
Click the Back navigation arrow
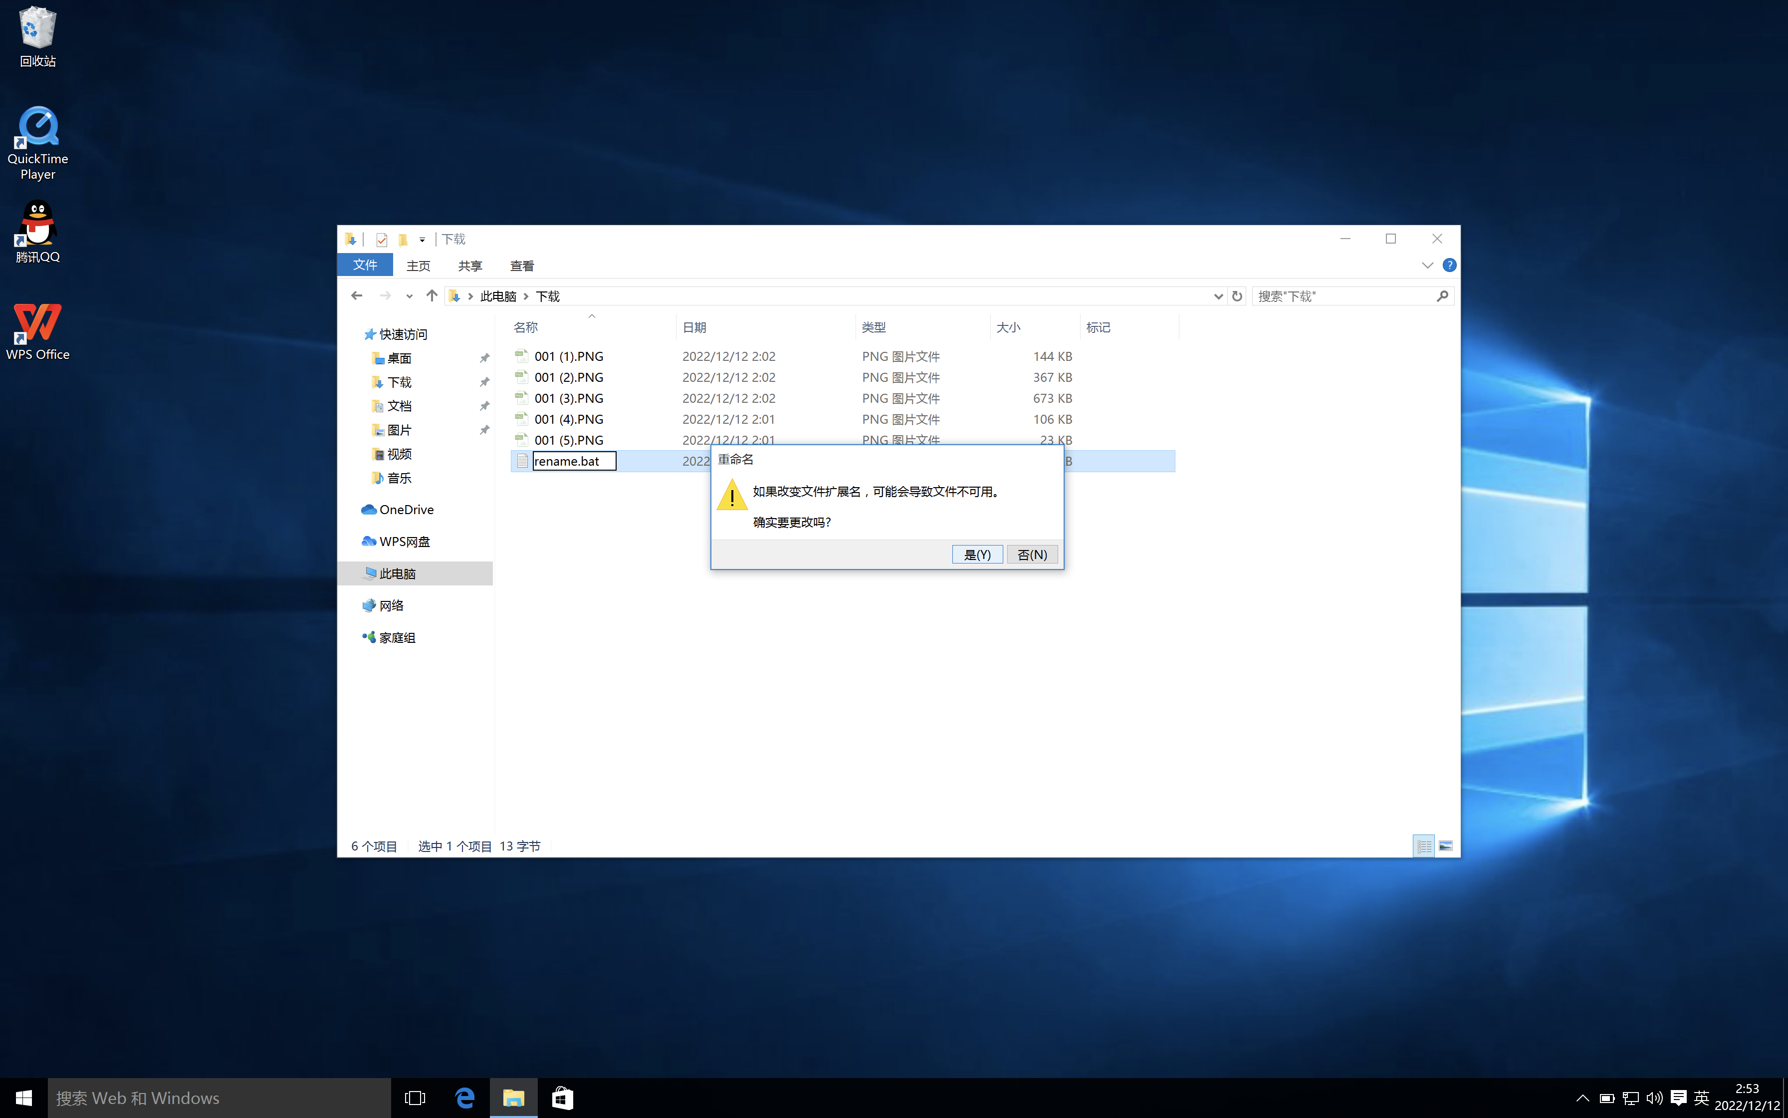click(357, 296)
